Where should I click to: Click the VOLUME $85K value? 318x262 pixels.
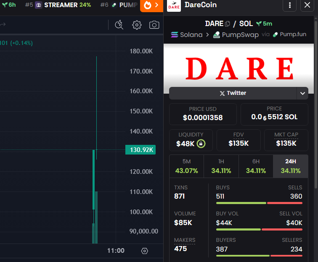183,223
